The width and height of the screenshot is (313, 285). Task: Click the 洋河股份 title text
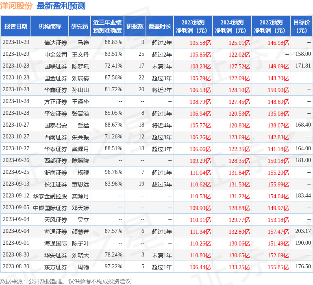(16, 6)
